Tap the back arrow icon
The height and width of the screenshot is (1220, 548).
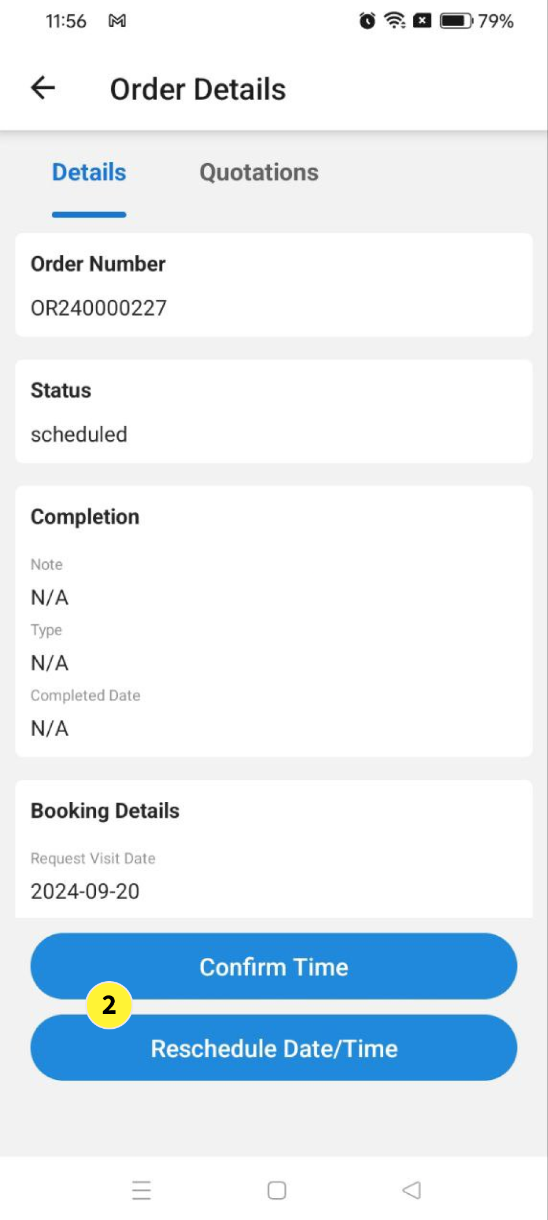click(x=43, y=88)
